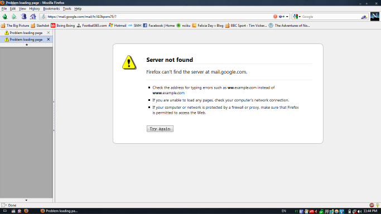Image resolution: width=381 pixels, height=214 pixels.
Task: Click the Try Again button
Action: [x=160, y=129]
